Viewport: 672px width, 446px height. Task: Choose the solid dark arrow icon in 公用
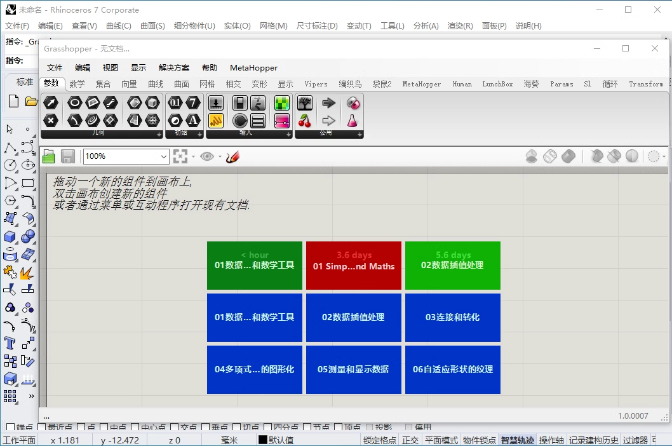point(329,103)
